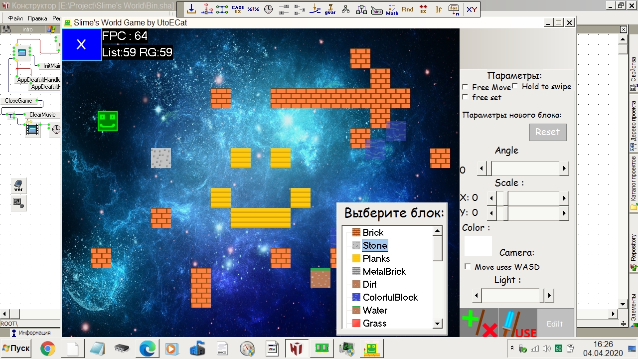The image size is (638, 359).
Task: Click the ver element icon in left panel
Action: click(x=18, y=186)
